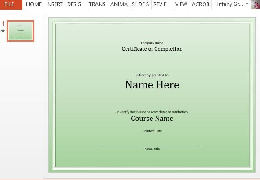
Task: Select the Company Name text
Action: 152,43
